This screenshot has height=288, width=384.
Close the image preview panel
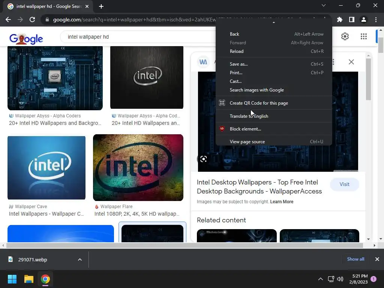(x=351, y=62)
